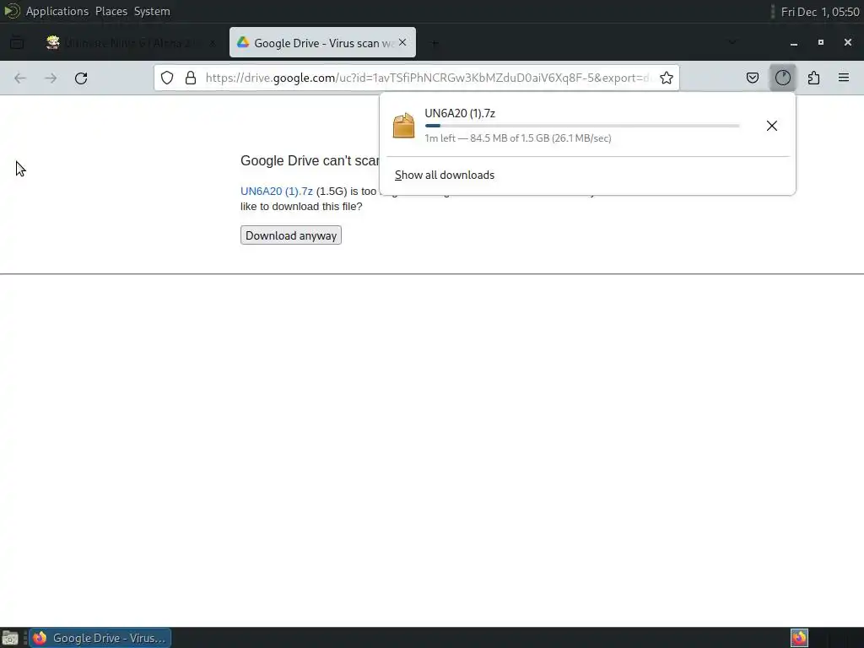Image resolution: width=864 pixels, height=648 pixels.
Task: Go forward with the forward arrow
Action: [x=51, y=78]
